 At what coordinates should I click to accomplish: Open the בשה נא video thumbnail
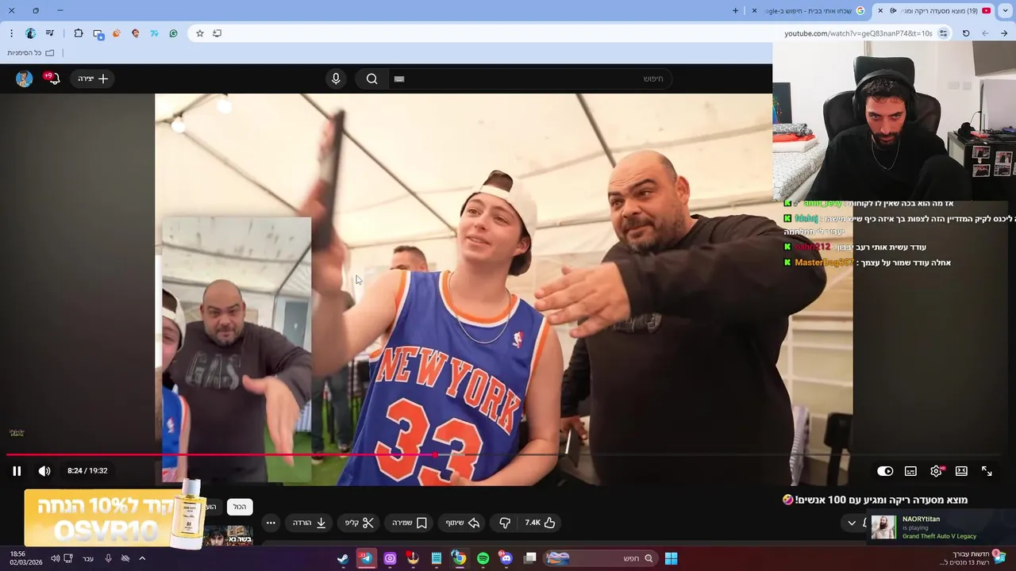click(x=229, y=536)
